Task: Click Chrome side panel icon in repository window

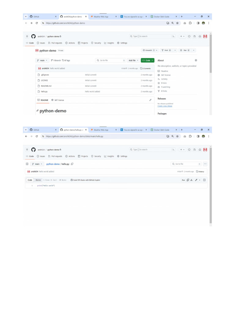Action: pyautogui.click(x=198, y=23)
